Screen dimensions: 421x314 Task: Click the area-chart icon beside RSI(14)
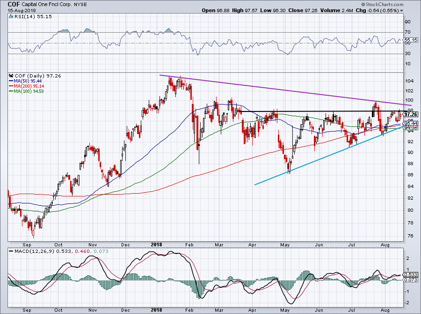pos(11,17)
